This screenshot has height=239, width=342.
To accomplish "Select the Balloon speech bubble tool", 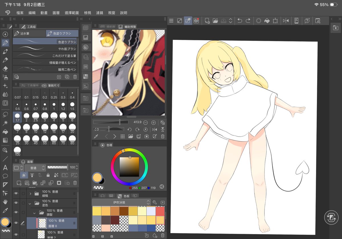I will click(x=5, y=176).
